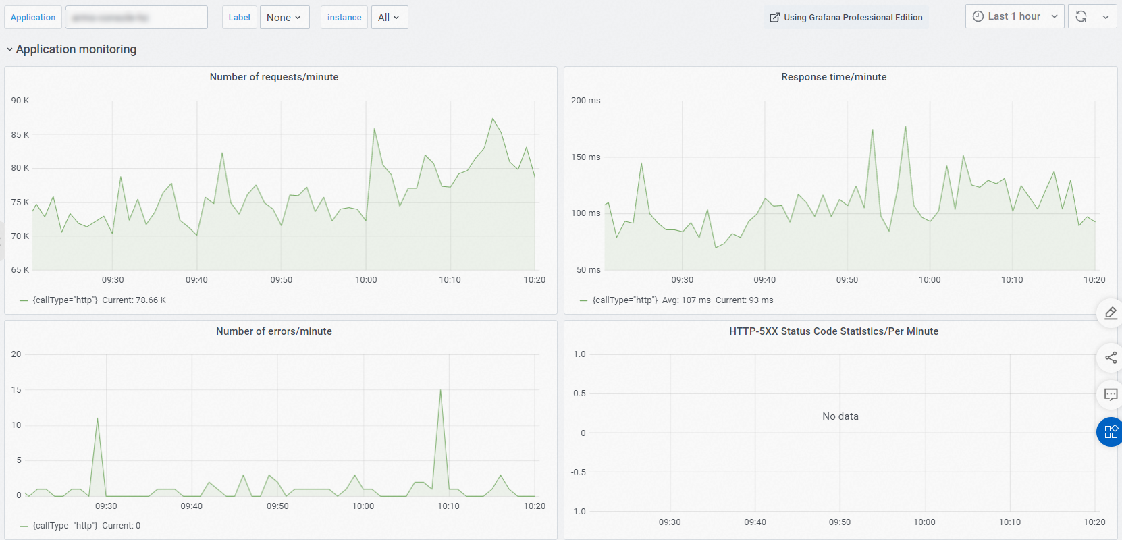Open the Last 1 hour time picker
Screen dimensions: 1122x540
1015,17
